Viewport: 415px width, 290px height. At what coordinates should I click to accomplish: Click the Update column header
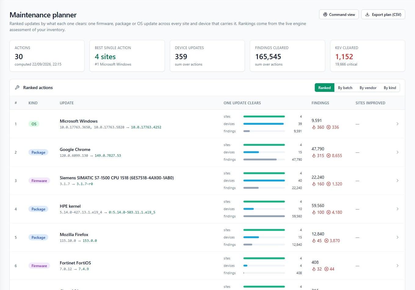click(67, 103)
